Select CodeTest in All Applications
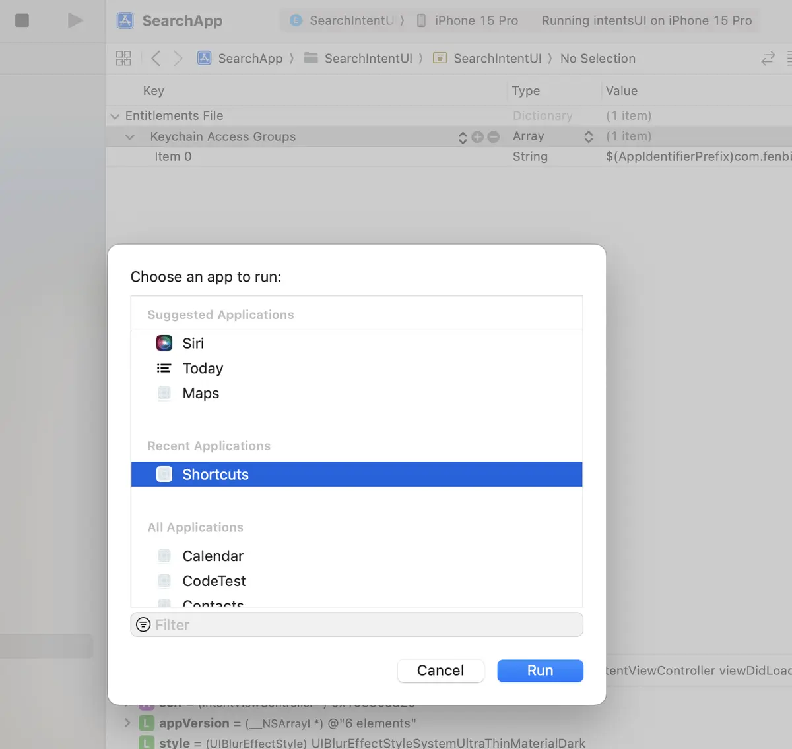 tap(356, 582)
